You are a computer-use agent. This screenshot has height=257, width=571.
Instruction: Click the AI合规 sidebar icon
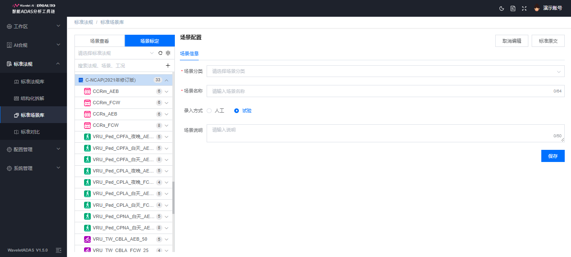9,45
